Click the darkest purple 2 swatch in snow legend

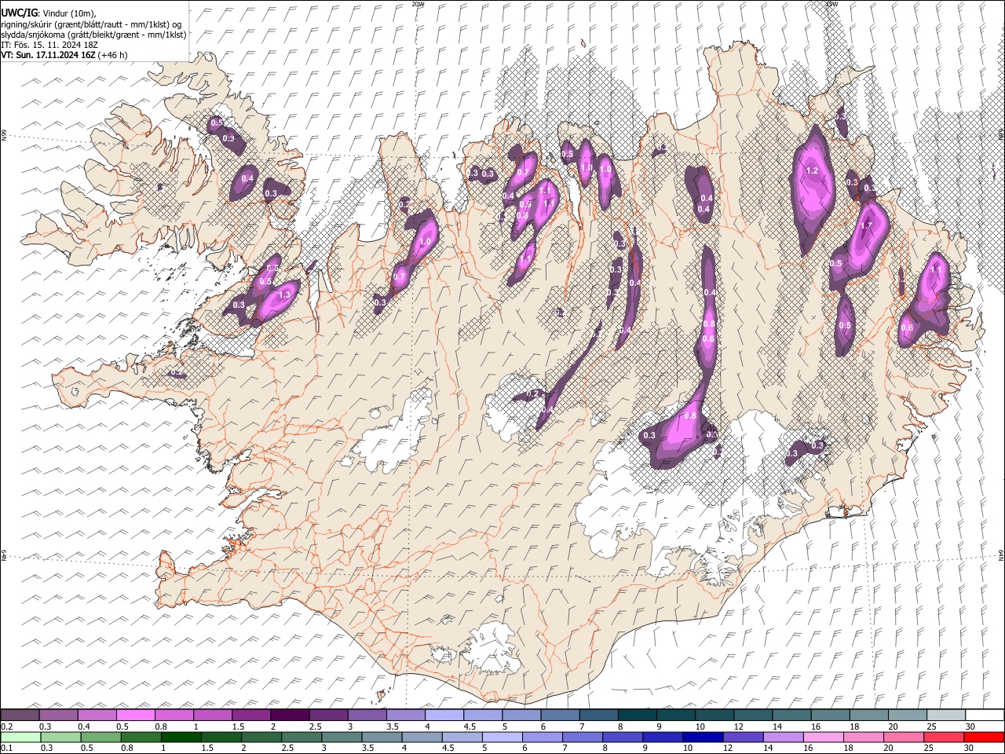289,715
